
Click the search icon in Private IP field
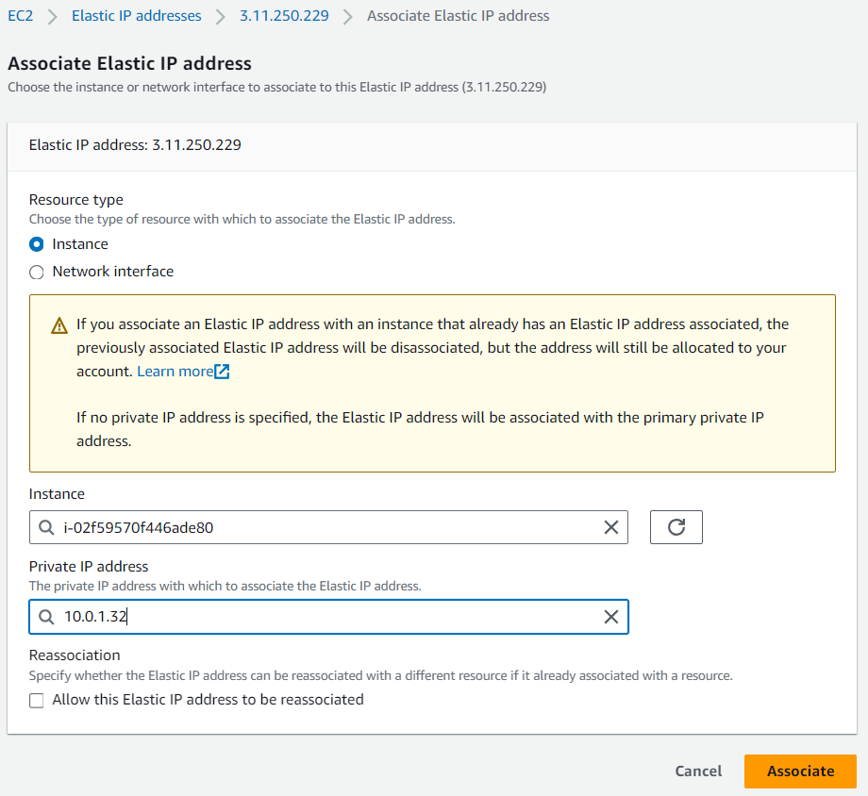pyautogui.click(x=46, y=617)
